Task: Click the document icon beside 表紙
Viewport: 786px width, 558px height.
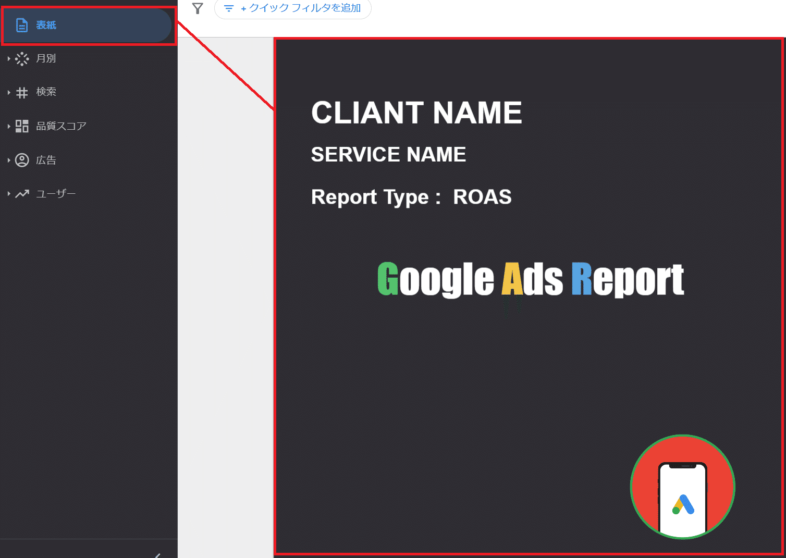Action: coord(22,25)
